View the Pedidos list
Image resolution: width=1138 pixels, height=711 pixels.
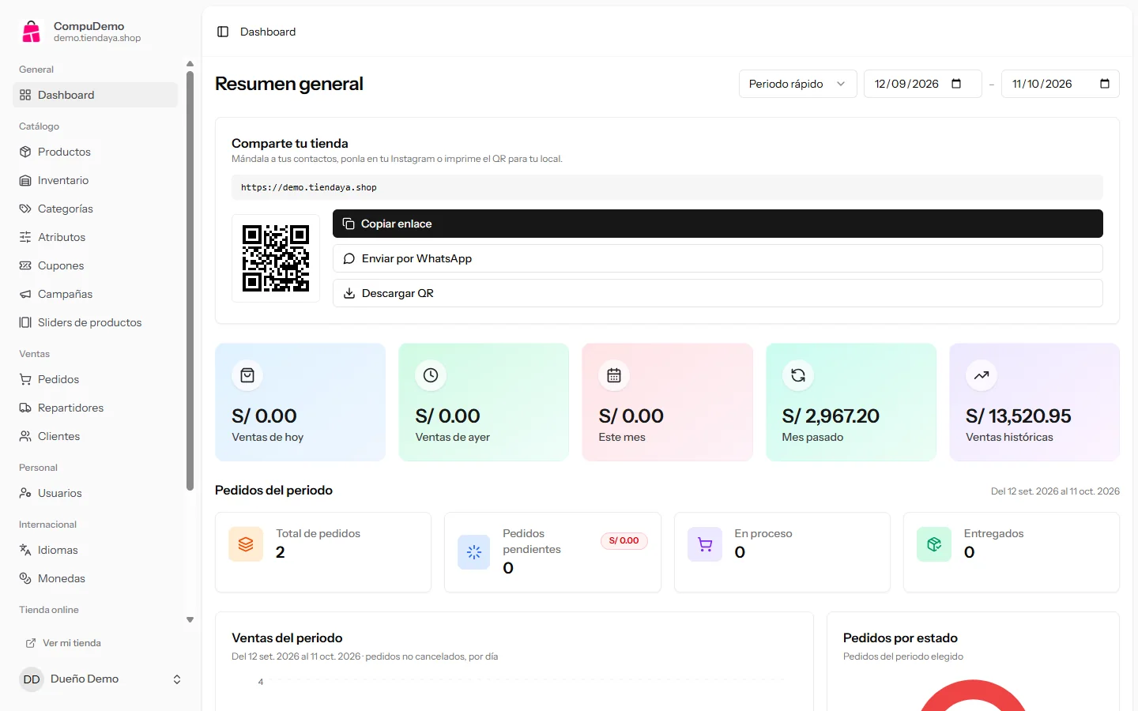coord(95,379)
